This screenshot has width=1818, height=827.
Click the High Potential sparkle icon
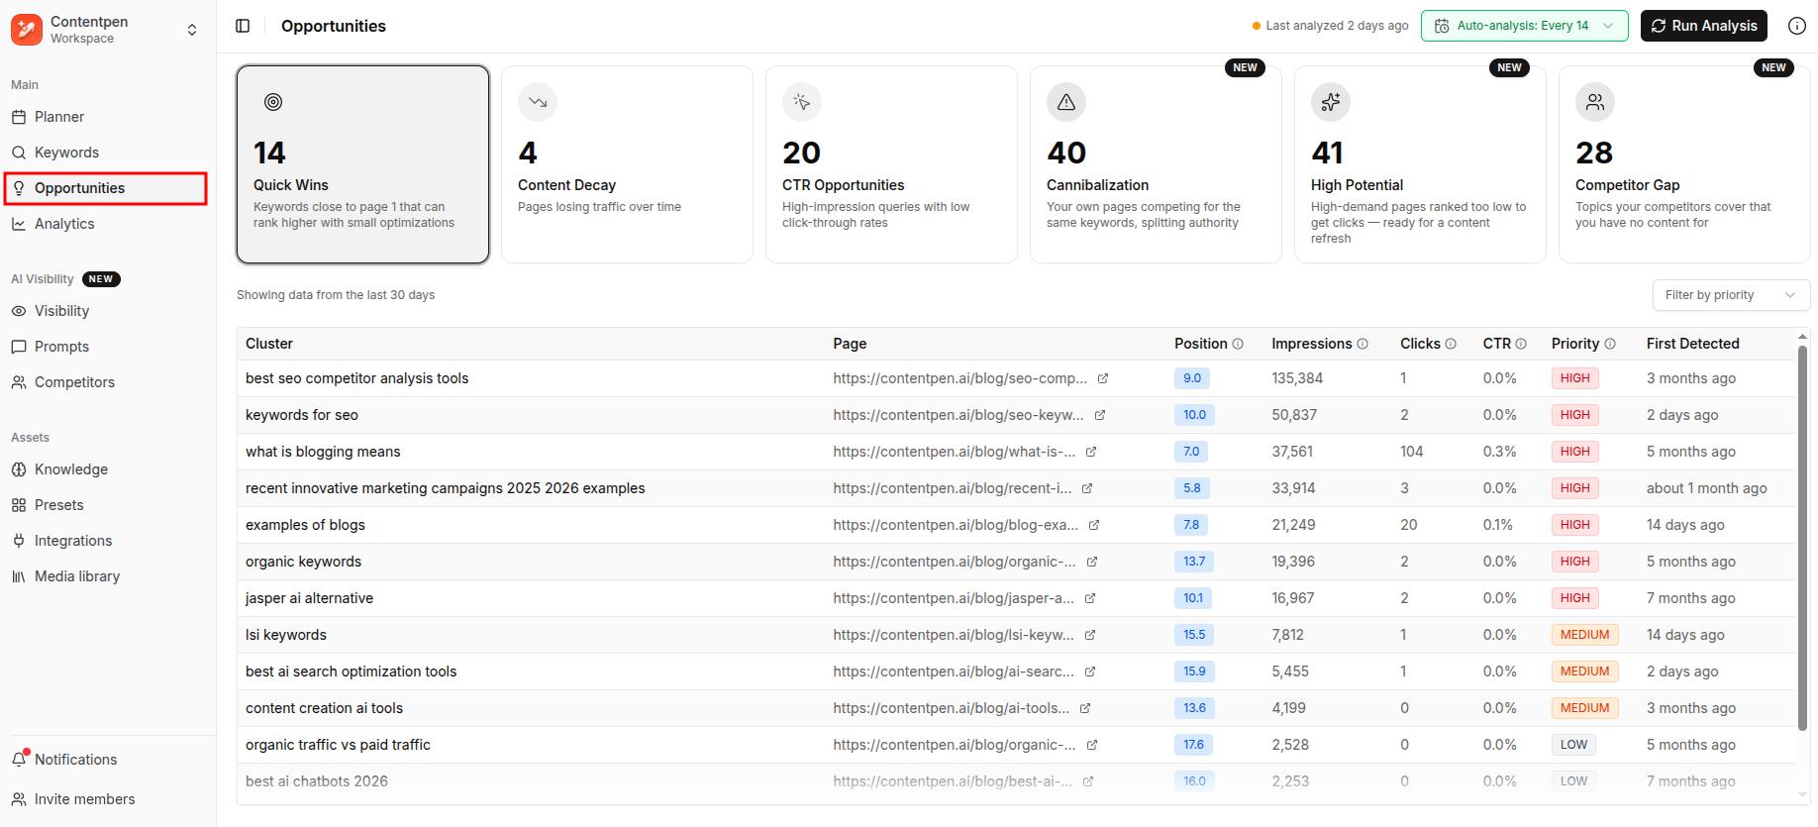pos(1331,102)
